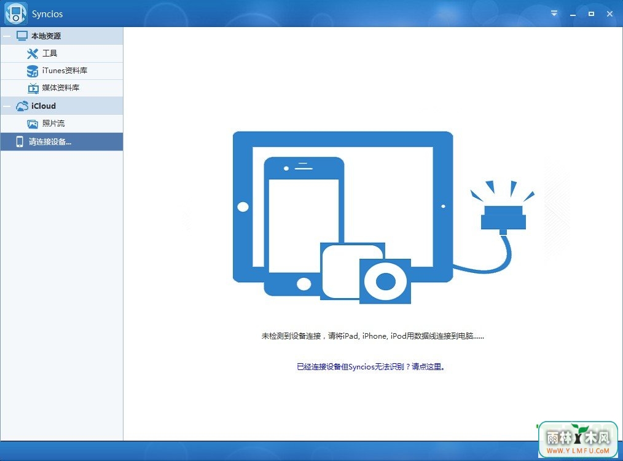Collapse the 本地资源 section
Screen dimensions: 623x461
pos(7,36)
